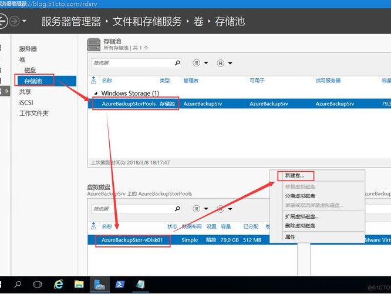The height and width of the screenshot is (294, 391).
Task: Expand the collapsed left edge panel arrow
Action: tap(6, 91)
